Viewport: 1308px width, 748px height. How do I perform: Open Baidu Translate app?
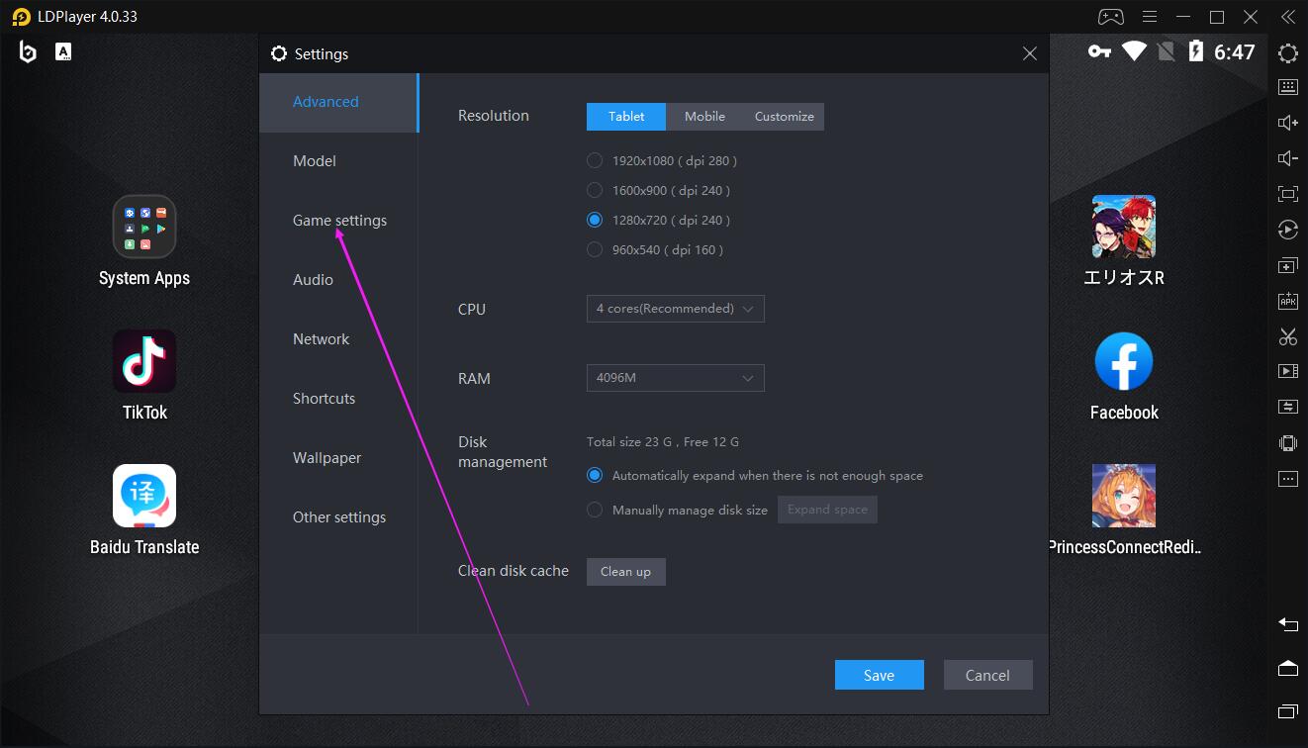click(x=144, y=496)
